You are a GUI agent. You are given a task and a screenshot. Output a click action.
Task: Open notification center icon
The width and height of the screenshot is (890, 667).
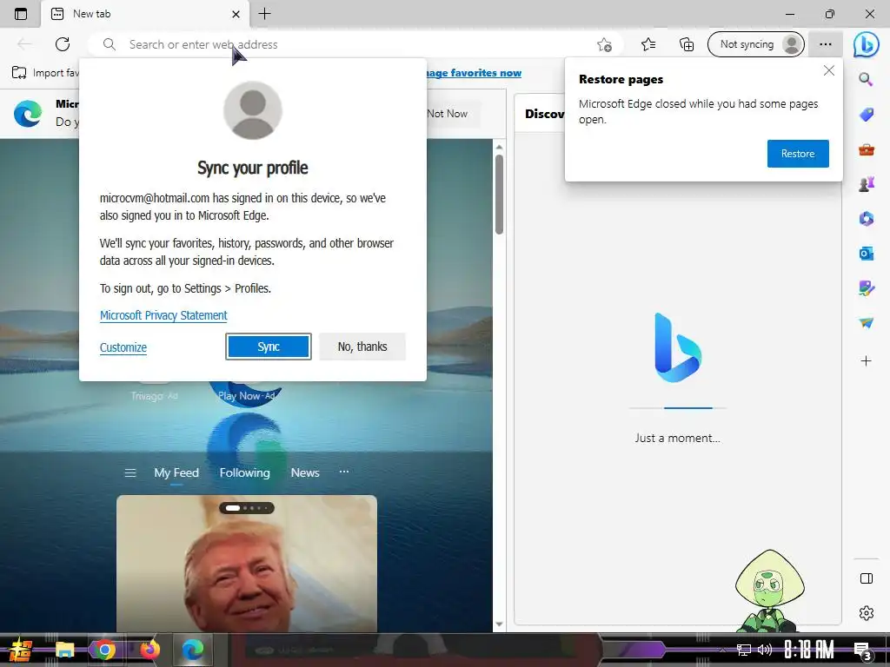863,650
